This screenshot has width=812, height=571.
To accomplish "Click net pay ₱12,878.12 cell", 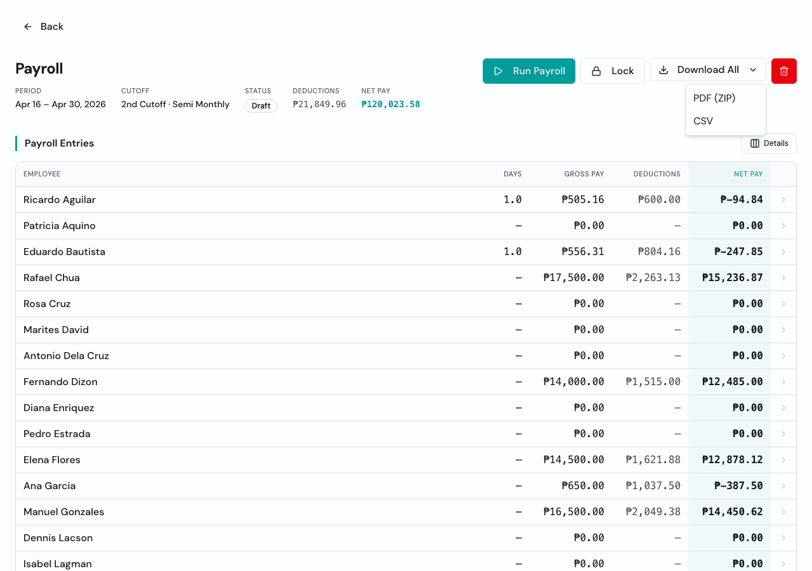I will [733, 460].
